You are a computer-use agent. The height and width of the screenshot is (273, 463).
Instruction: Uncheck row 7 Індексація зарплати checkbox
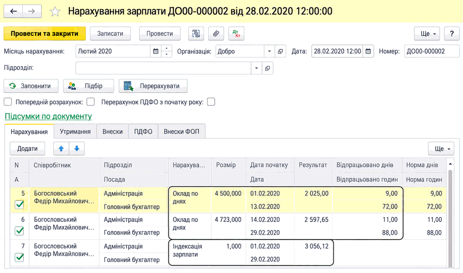pyautogui.click(x=19, y=257)
